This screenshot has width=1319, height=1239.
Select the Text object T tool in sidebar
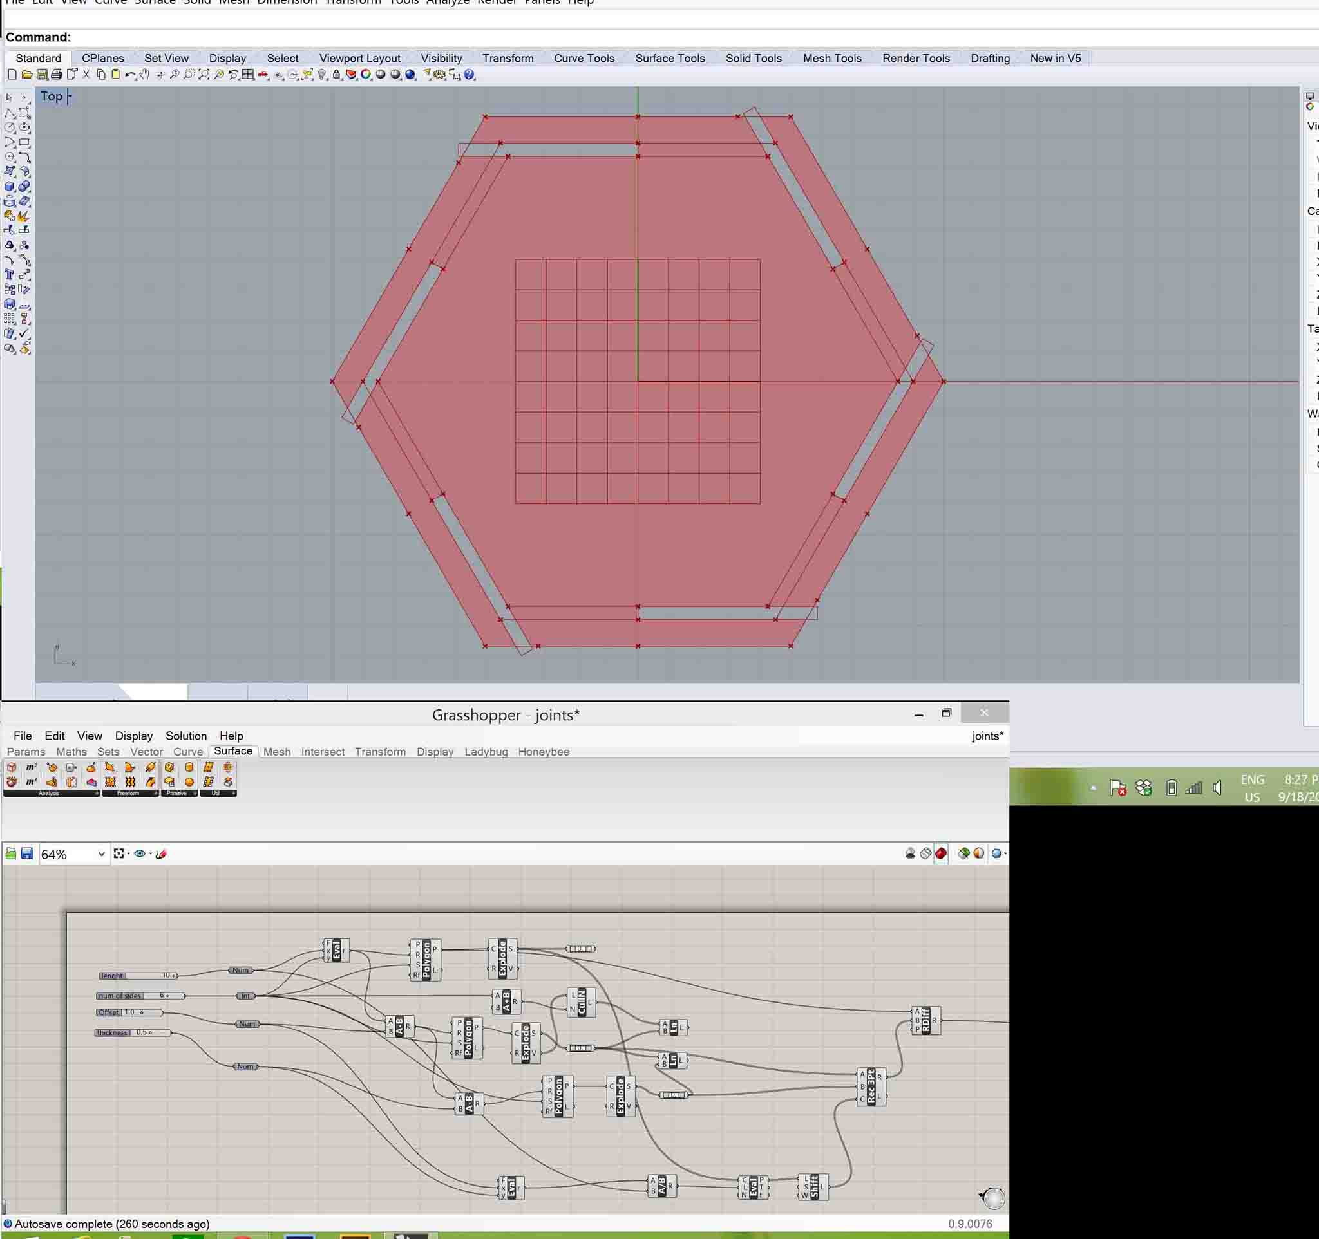9,273
